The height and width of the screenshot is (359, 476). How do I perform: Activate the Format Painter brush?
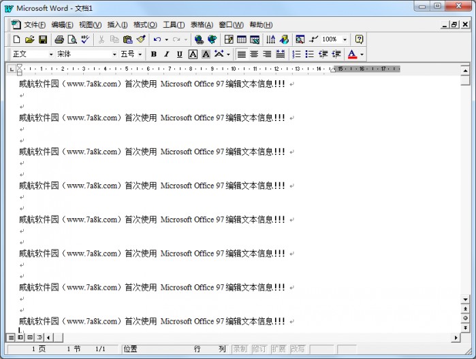(x=141, y=39)
